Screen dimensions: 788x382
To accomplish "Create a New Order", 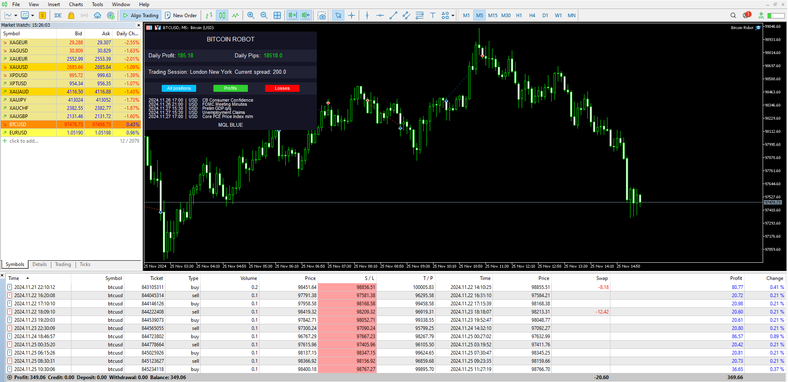I will [x=181, y=16].
